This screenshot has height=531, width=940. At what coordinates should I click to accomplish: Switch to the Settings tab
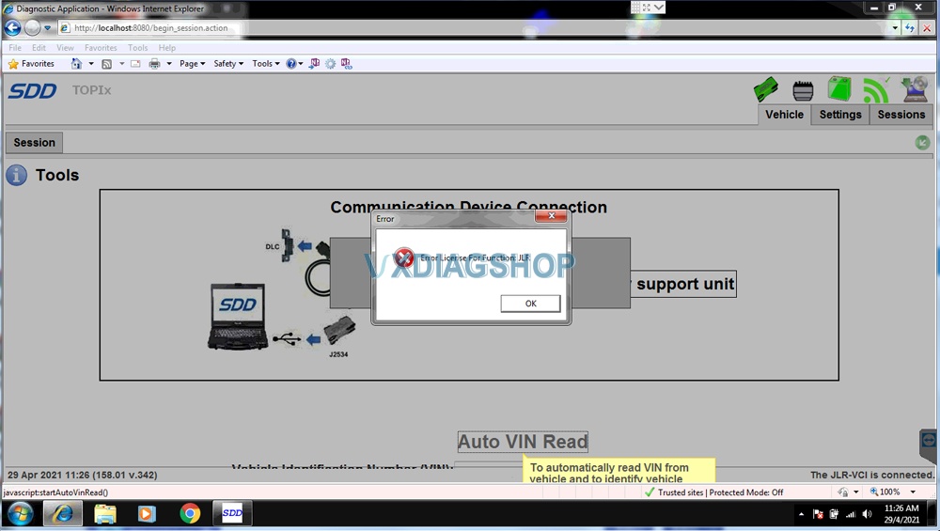(840, 115)
